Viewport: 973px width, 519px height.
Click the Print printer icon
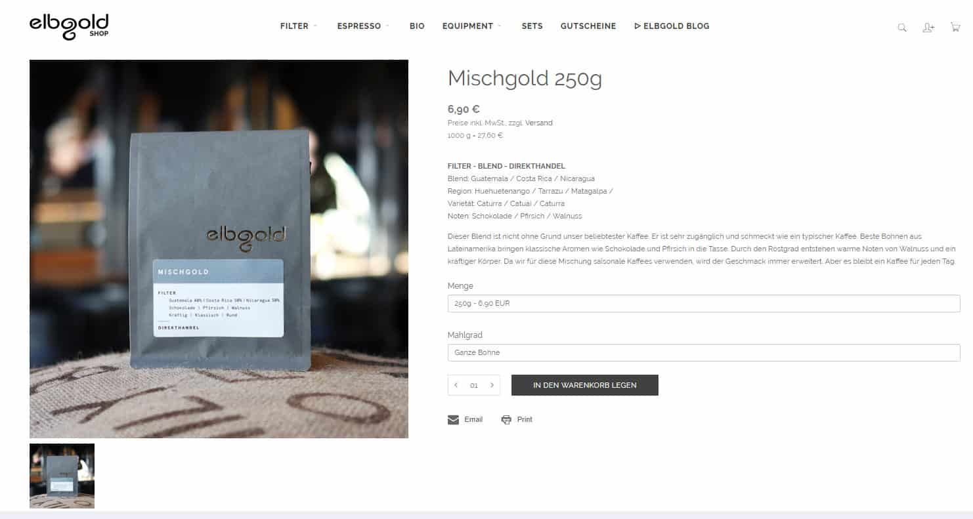click(506, 420)
